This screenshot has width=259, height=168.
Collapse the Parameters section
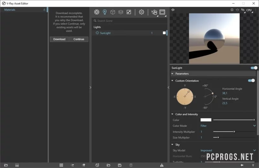(172, 74)
